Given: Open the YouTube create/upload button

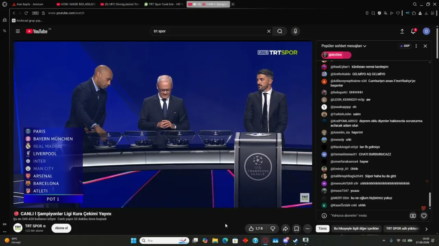Looking at the screenshot, I should point(402,31).
